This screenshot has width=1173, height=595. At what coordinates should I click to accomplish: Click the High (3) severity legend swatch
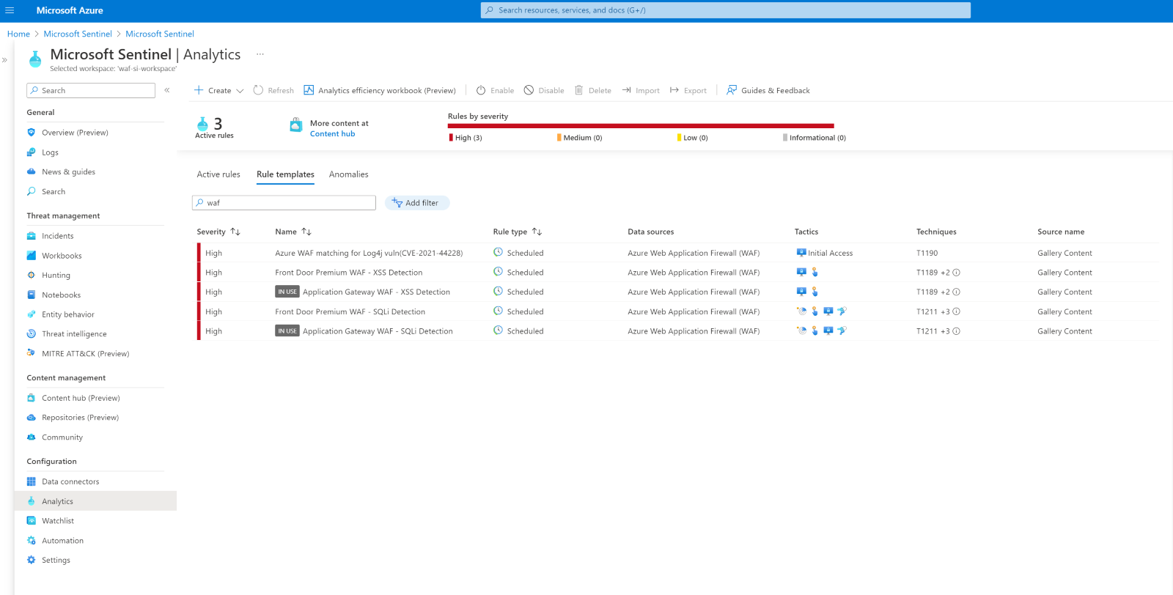pyautogui.click(x=451, y=138)
